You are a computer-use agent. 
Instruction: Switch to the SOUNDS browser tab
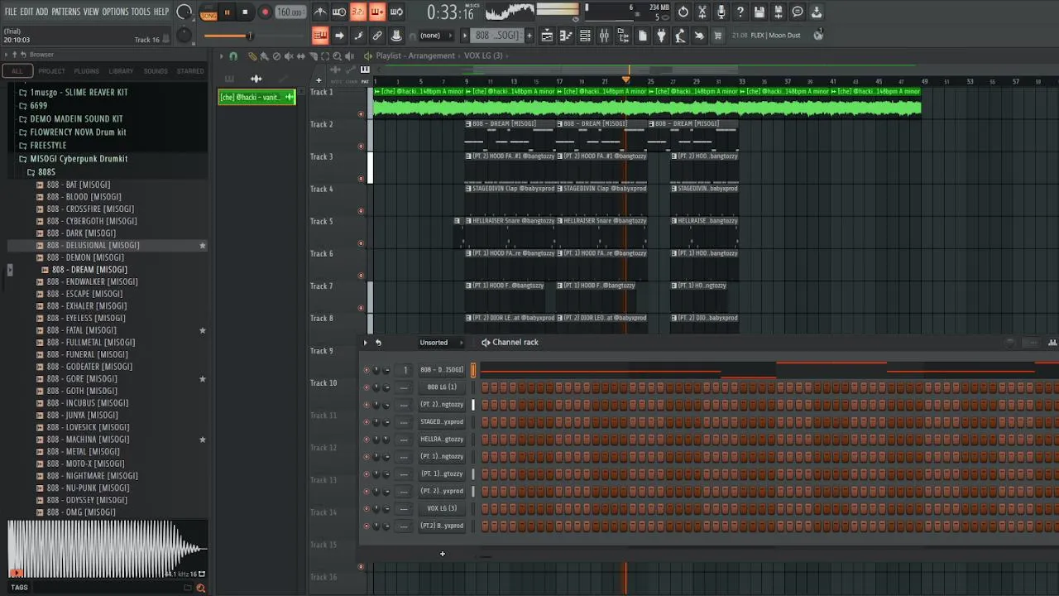(x=156, y=71)
